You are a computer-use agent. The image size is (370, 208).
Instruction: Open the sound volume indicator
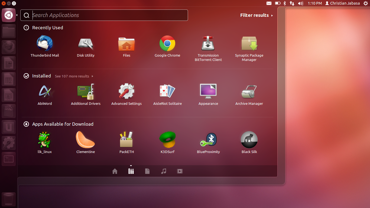point(300,3)
